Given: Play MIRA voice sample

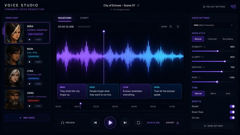Looking at the screenshot, I should pos(30,40).
